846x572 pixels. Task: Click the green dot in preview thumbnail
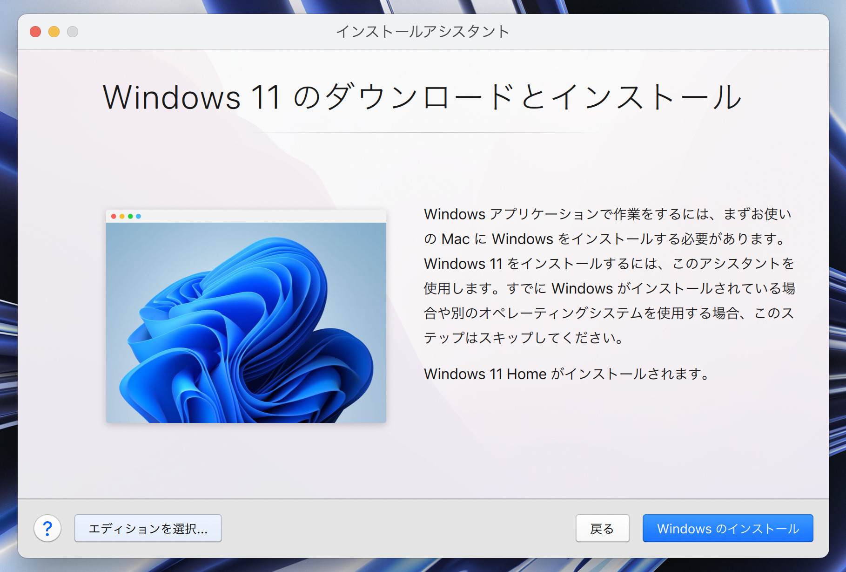[130, 216]
